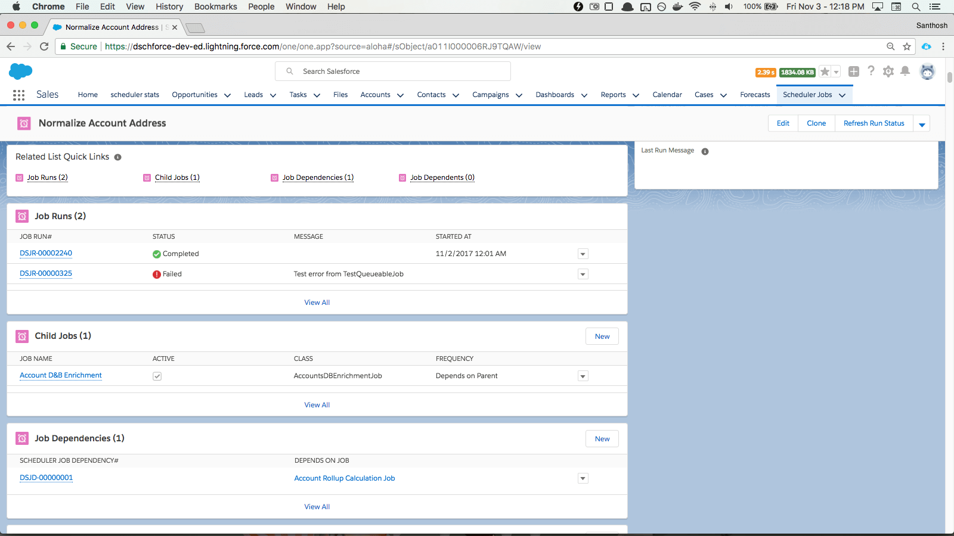Switch to the Dashboards tab

coord(555,95)
